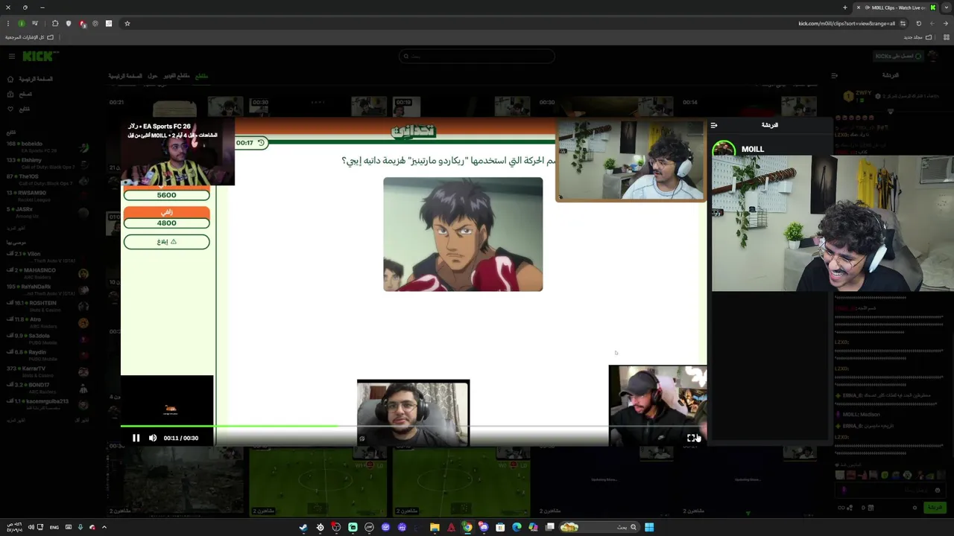The image size is (954, 536).
Task: Open the The10S channel in sidebar
Action: tap(46, 179)
